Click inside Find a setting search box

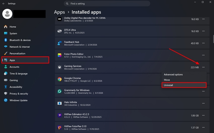tap(107, 4)
